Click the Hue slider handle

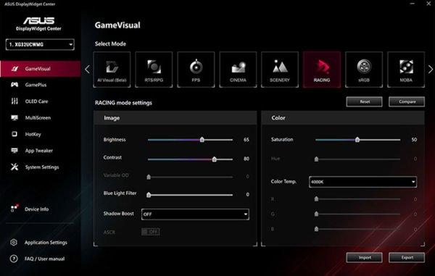coord(316,159)
